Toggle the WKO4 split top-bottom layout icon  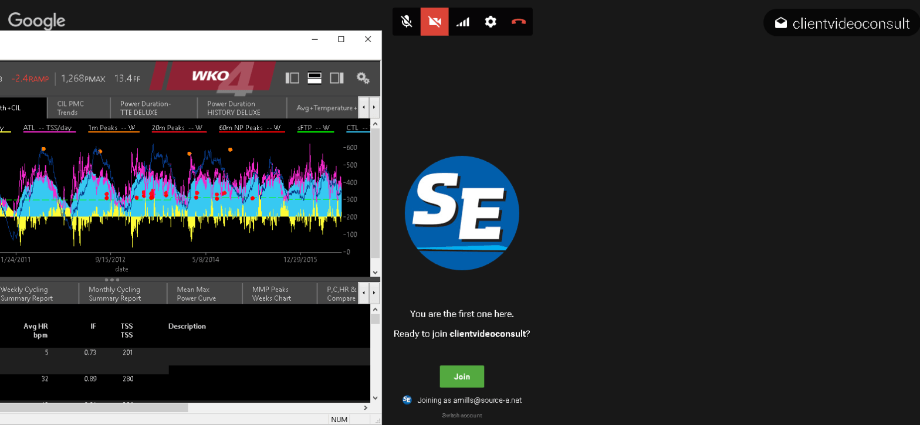click(314, 78)
